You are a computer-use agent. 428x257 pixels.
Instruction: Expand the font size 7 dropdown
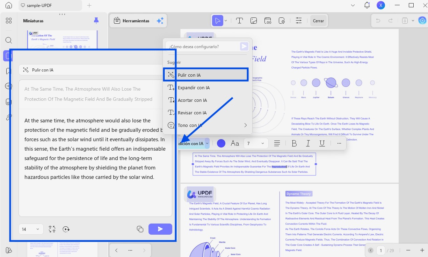(x=256, y=143)
